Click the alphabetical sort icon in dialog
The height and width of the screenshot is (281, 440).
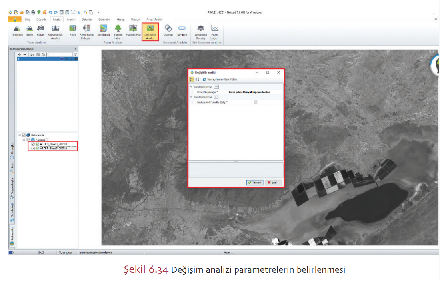[x=197, y=80]
